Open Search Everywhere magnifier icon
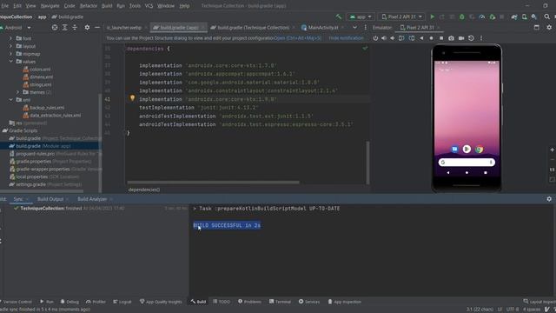This screenshot has width=556, height=313. tap(546, 17)
